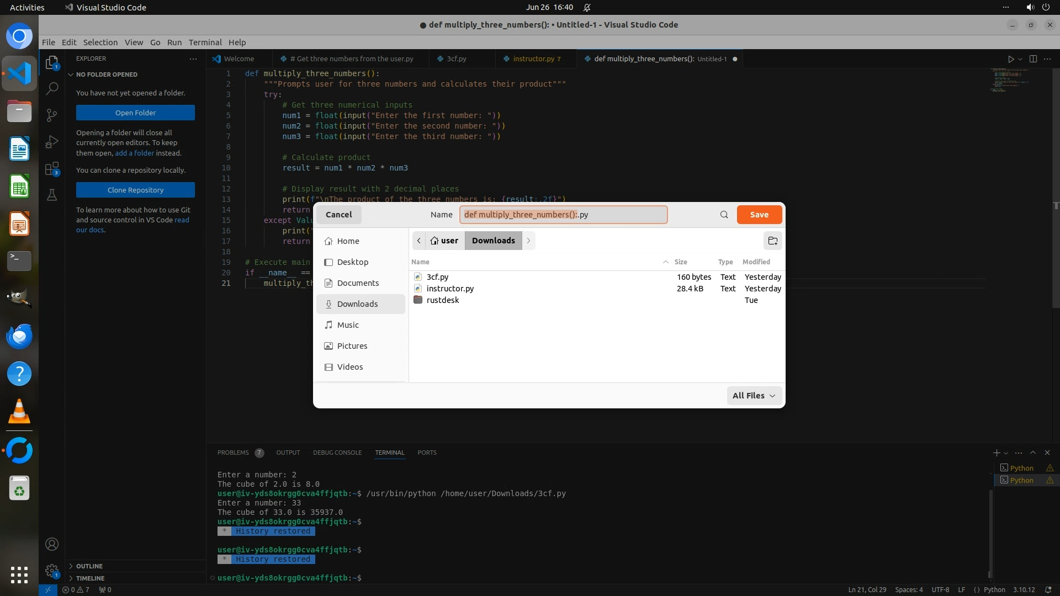Click the search magnifier icon in save dialog
The width and height of the screenshot is (1060, 596).
click(x=724, y=215)
